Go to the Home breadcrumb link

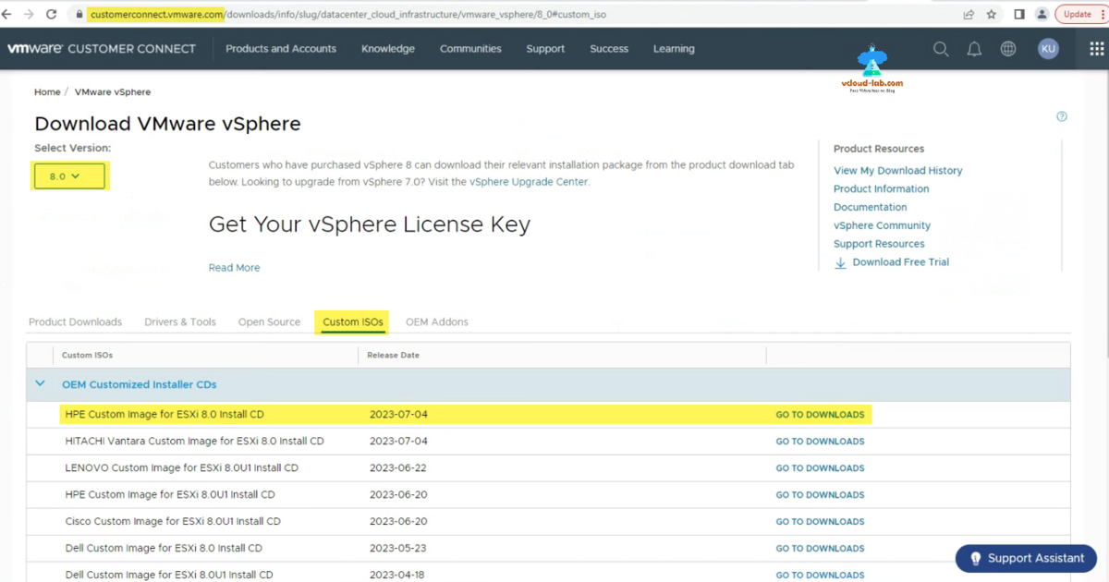coord(47,92)
